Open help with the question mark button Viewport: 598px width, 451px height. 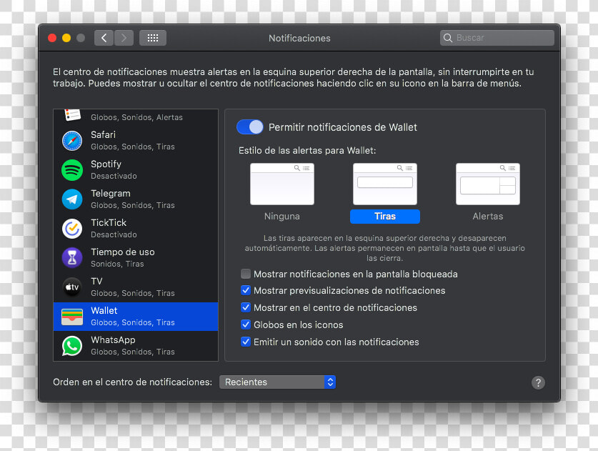(538, 382)
